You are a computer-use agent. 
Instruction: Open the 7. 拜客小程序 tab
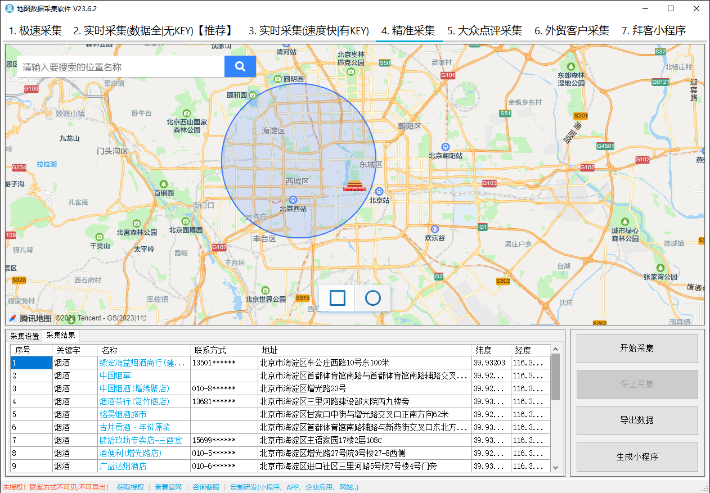654,31
